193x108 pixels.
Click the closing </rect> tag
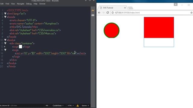click(82, 53)
